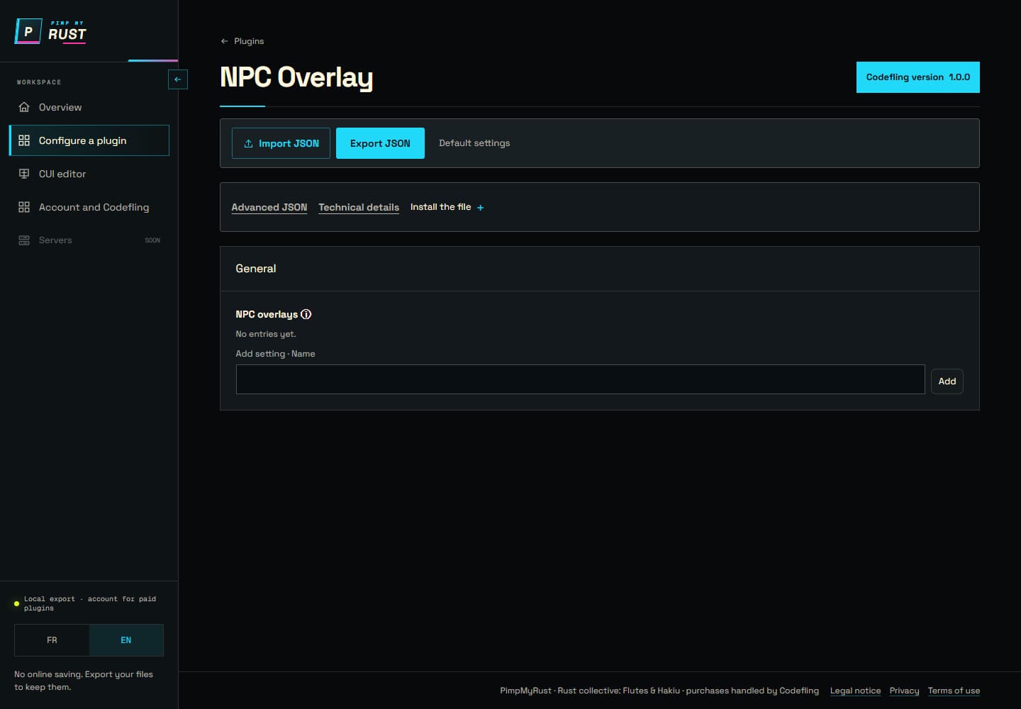The width and height of the screenshot is (1021, 709).
Task: Select Configure a plugin menu item
Action: click(x=89, y=140)
